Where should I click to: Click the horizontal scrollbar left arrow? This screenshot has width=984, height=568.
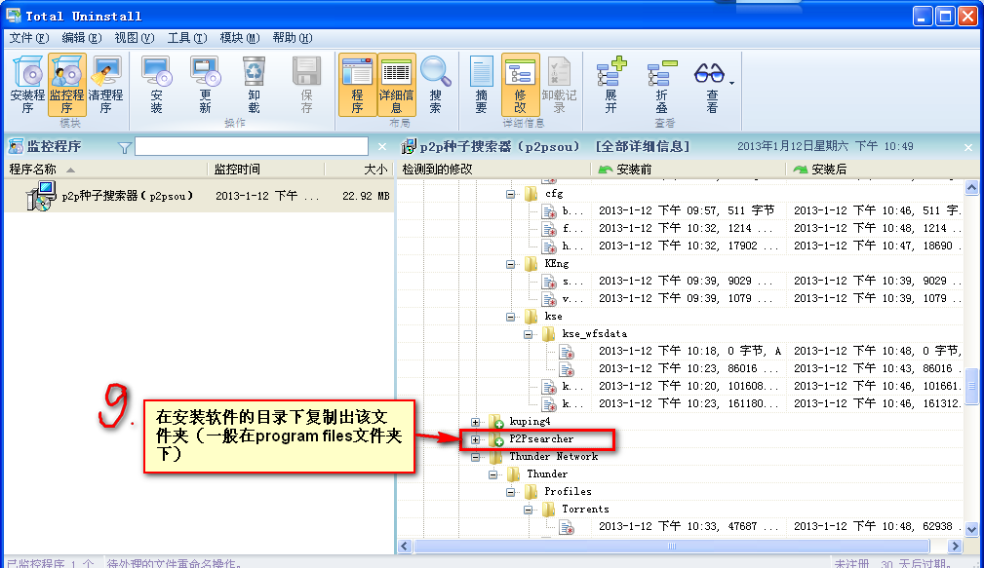(x=405, y=546)
